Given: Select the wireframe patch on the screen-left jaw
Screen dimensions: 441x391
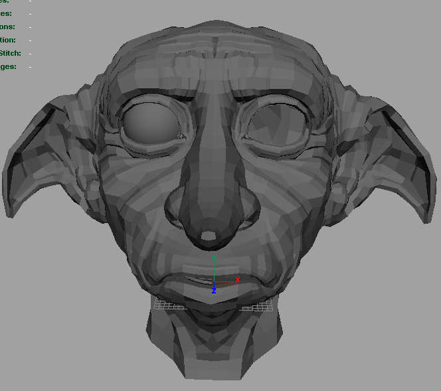Looking at the screenshot, I should pos(168,304).
